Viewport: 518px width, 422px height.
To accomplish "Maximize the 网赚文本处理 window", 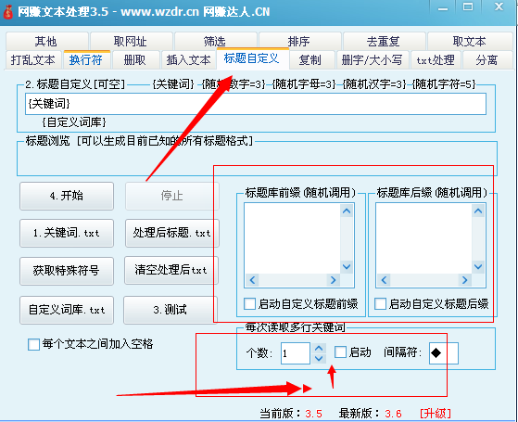I will coord(468,6).
